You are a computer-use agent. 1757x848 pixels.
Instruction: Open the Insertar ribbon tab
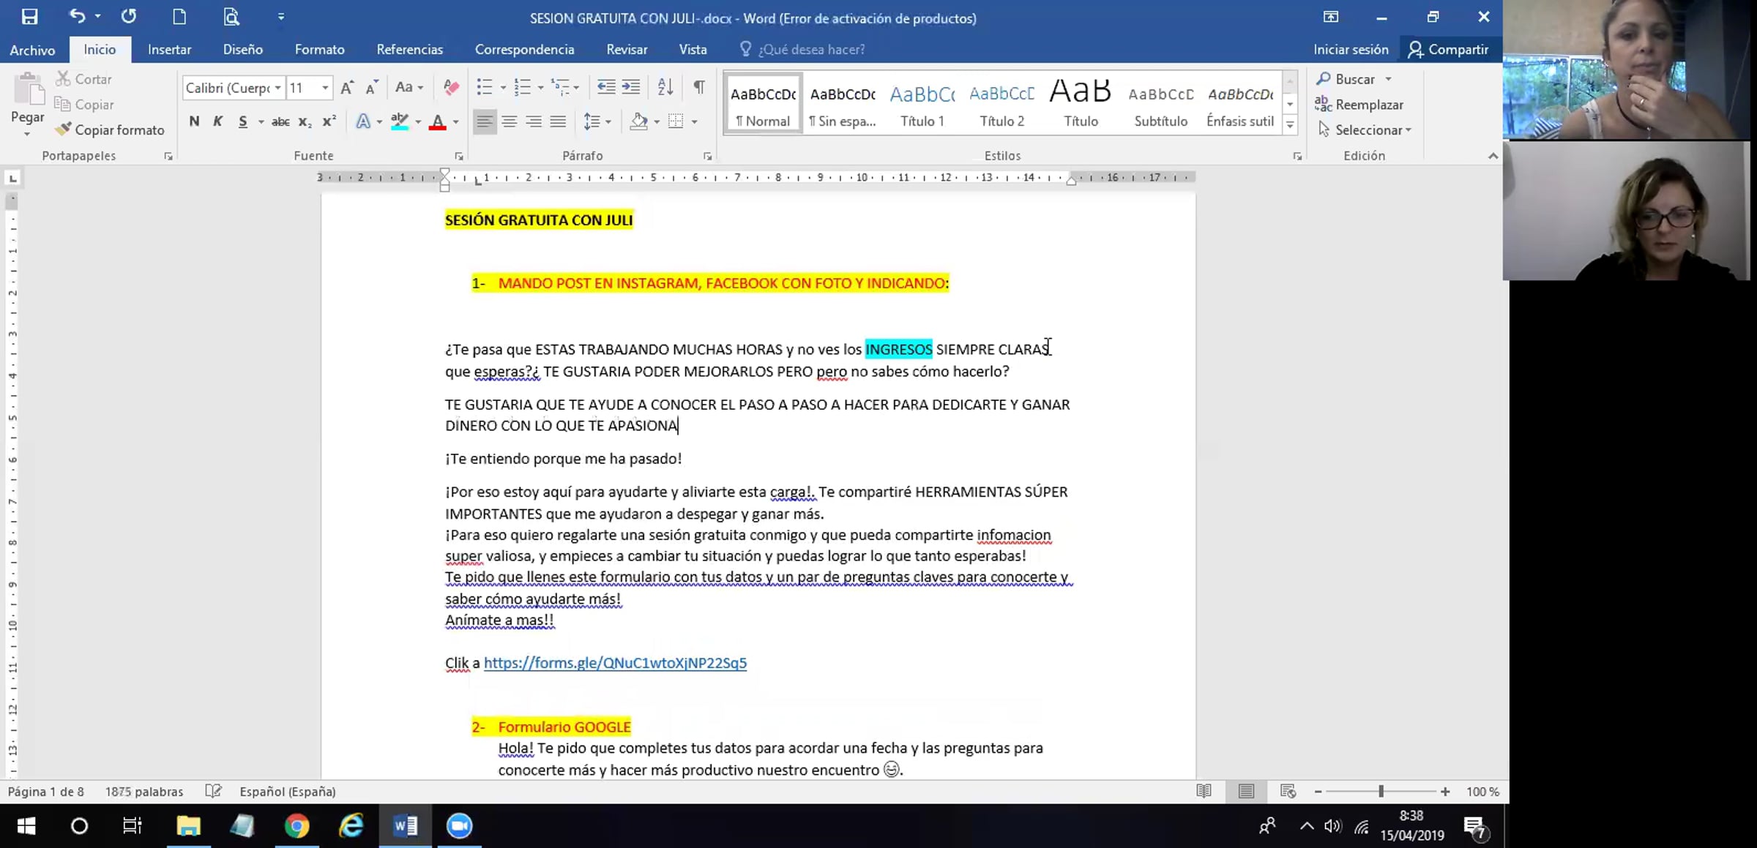tap(169, 49)
